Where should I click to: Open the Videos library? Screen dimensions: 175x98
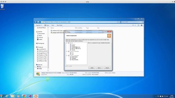click(x=40, y=39)
